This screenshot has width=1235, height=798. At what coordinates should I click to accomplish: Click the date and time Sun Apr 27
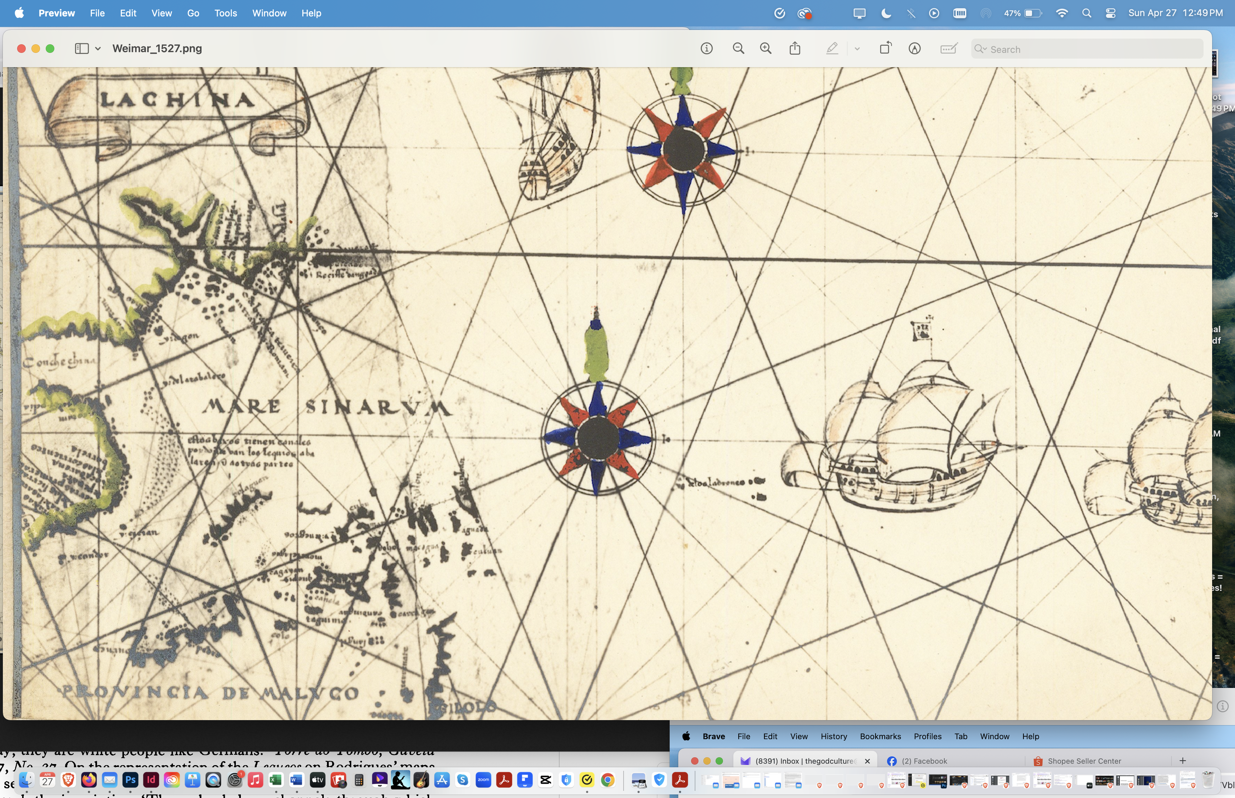pos(1175,13)
